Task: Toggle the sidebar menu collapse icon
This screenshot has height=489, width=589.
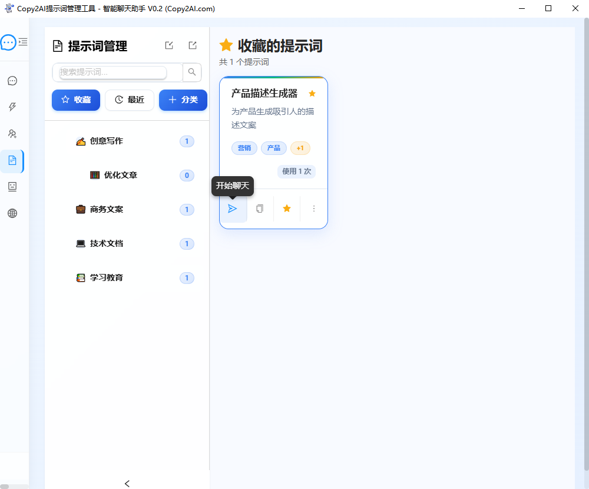Action: 23,42
